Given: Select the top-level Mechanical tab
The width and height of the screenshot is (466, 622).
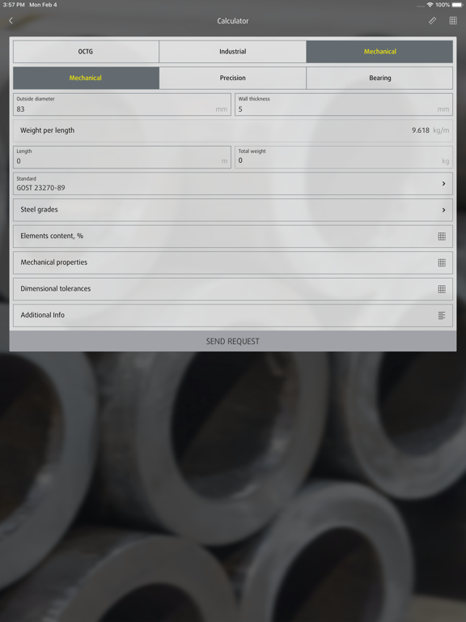Looking at the screenshot, I should [x=379, y=52].
